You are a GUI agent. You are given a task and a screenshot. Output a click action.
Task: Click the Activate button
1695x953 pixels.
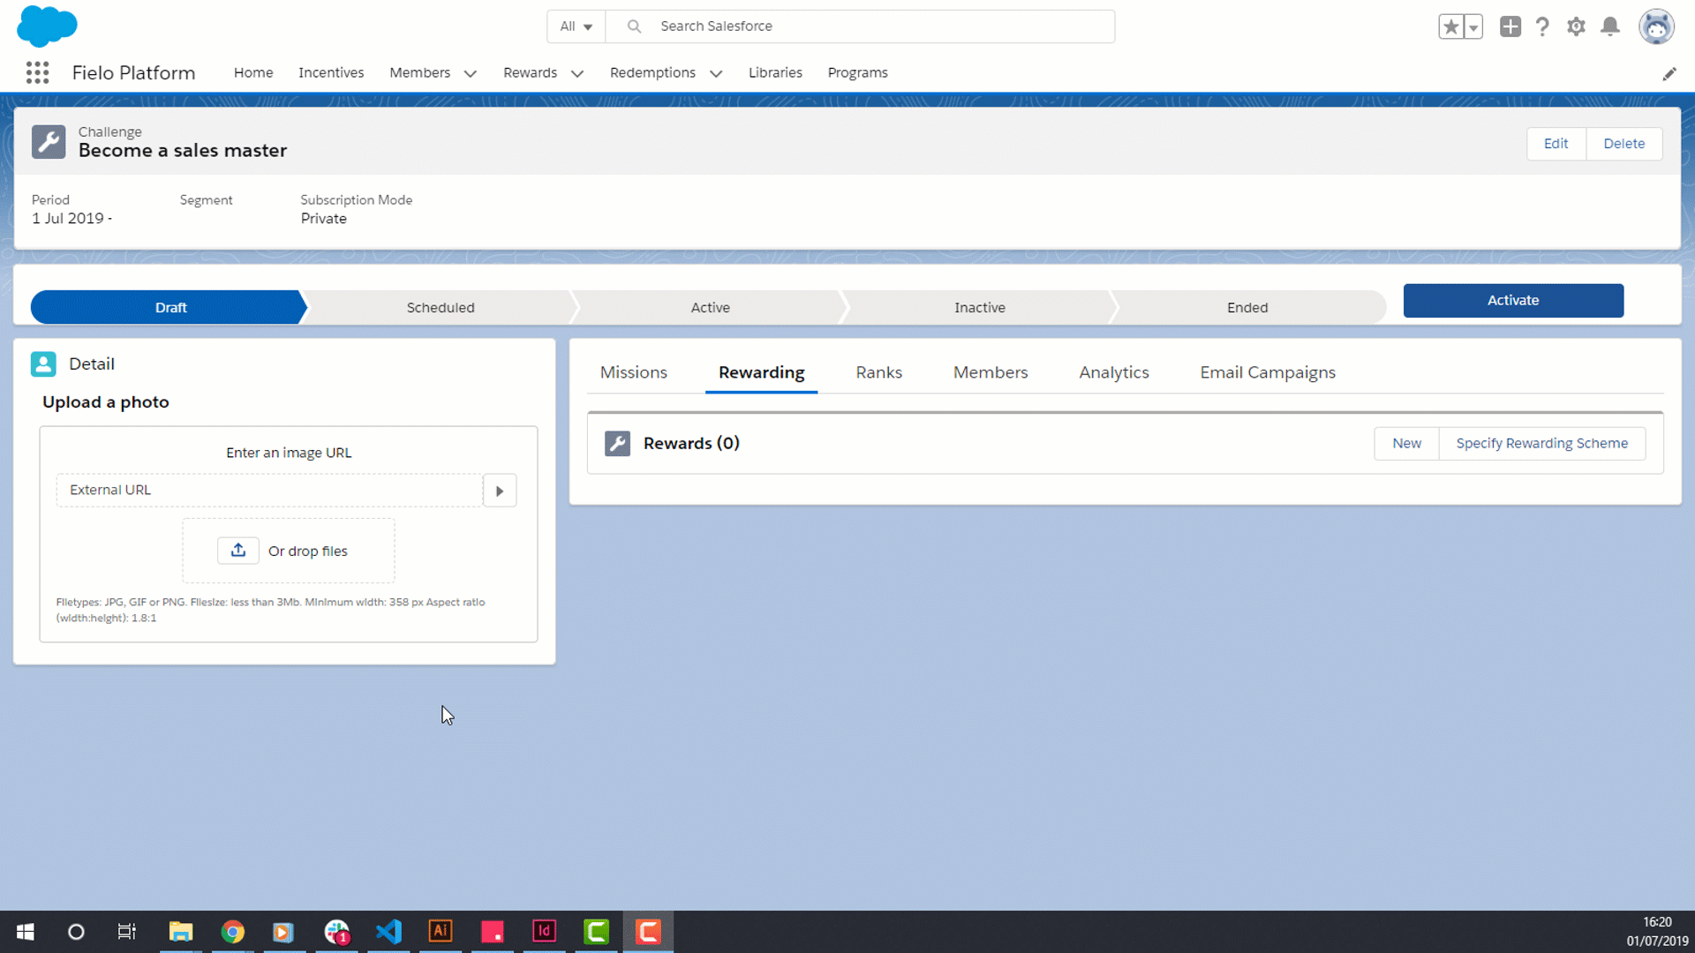pyautogui.click(x=1513, y=300)
